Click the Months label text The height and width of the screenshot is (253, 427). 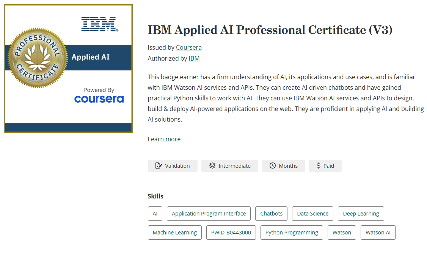click(x=288, y=166)
